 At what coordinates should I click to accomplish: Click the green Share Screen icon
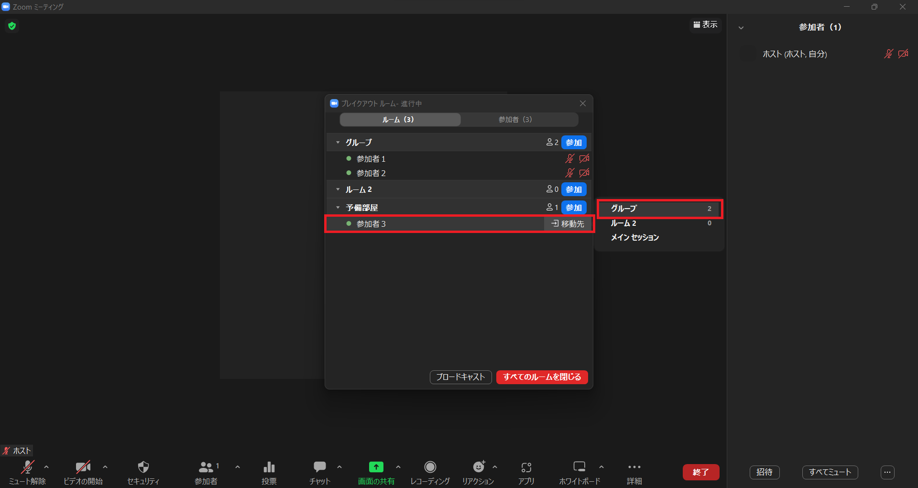coord(376,467)
